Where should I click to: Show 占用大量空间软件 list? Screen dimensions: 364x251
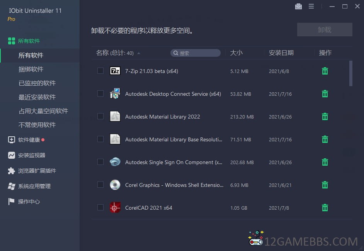43,111
